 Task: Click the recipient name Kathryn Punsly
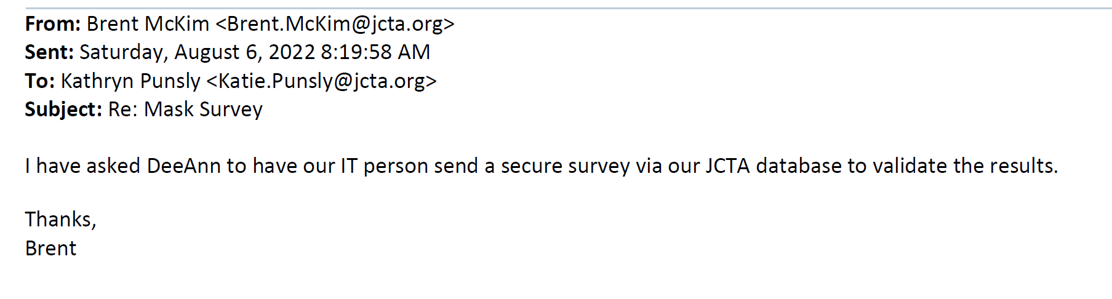pos(130,81)
